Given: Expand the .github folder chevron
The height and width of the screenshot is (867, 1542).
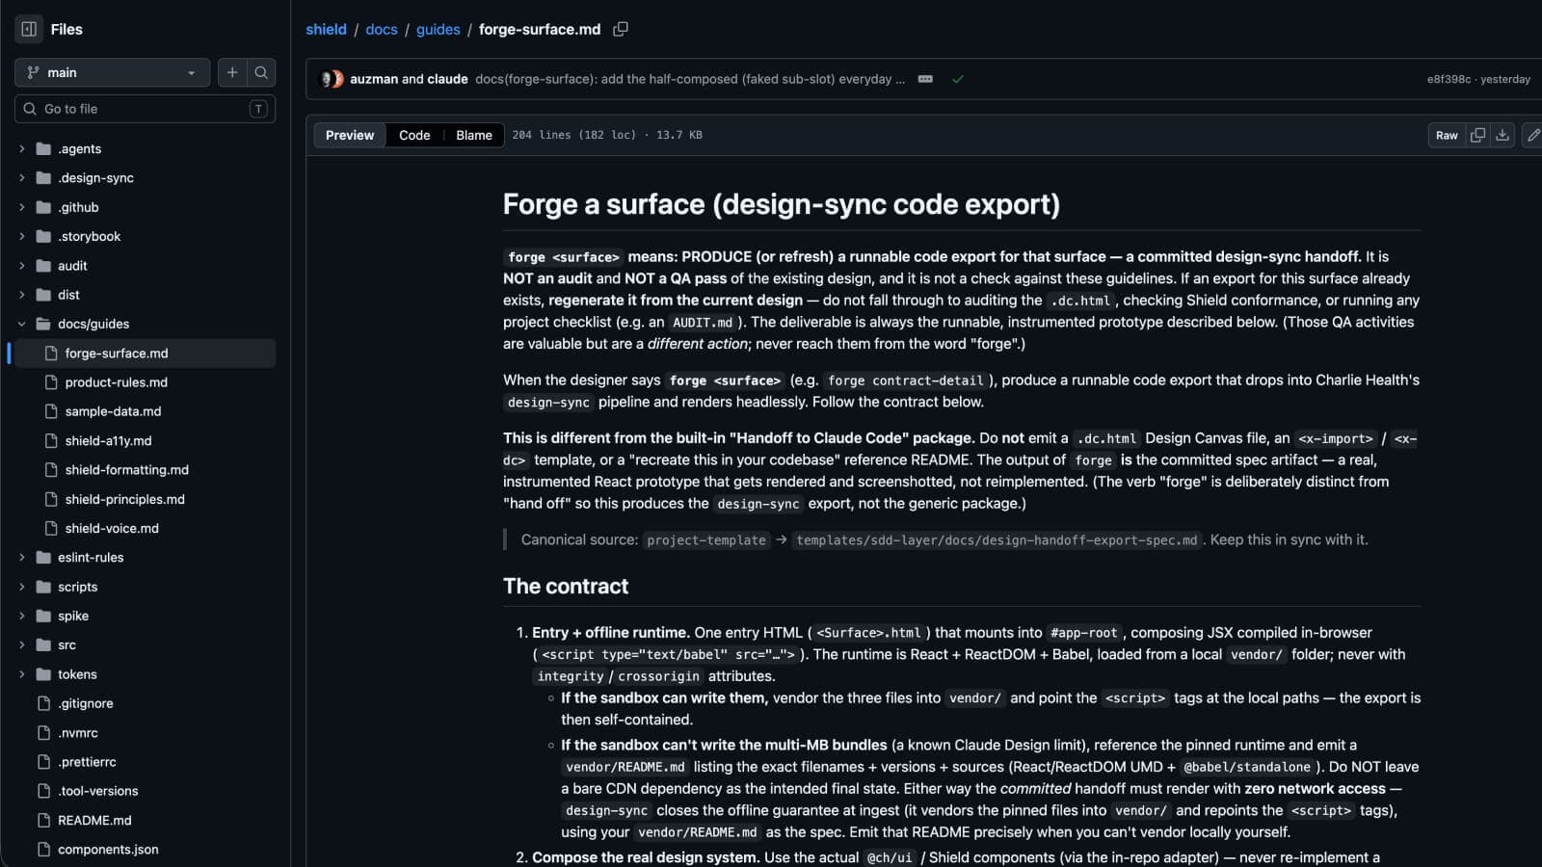Looking at the screenshot, I should [22, 207].
